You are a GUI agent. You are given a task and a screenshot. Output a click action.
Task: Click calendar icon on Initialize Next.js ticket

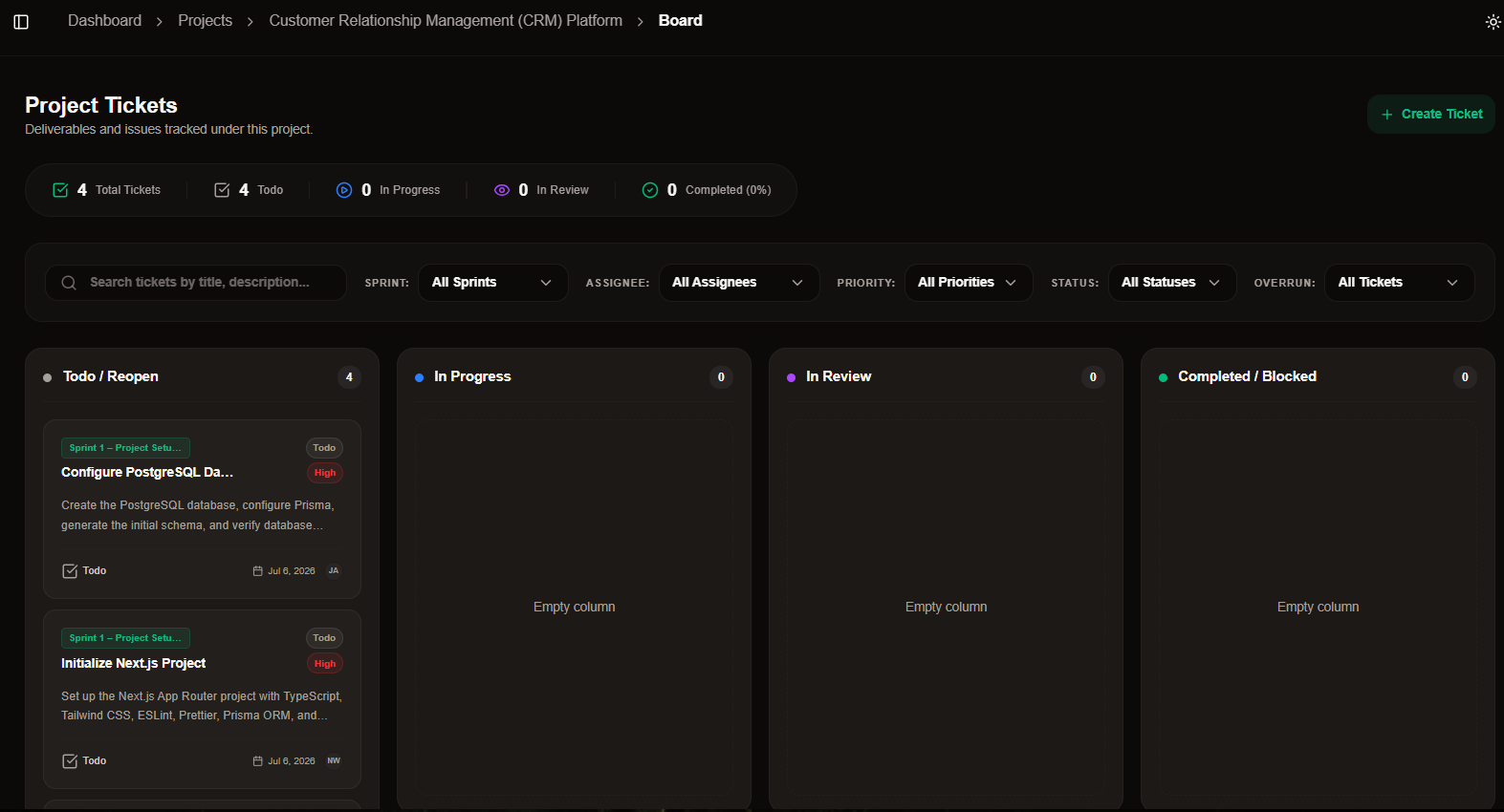point(257,761)
